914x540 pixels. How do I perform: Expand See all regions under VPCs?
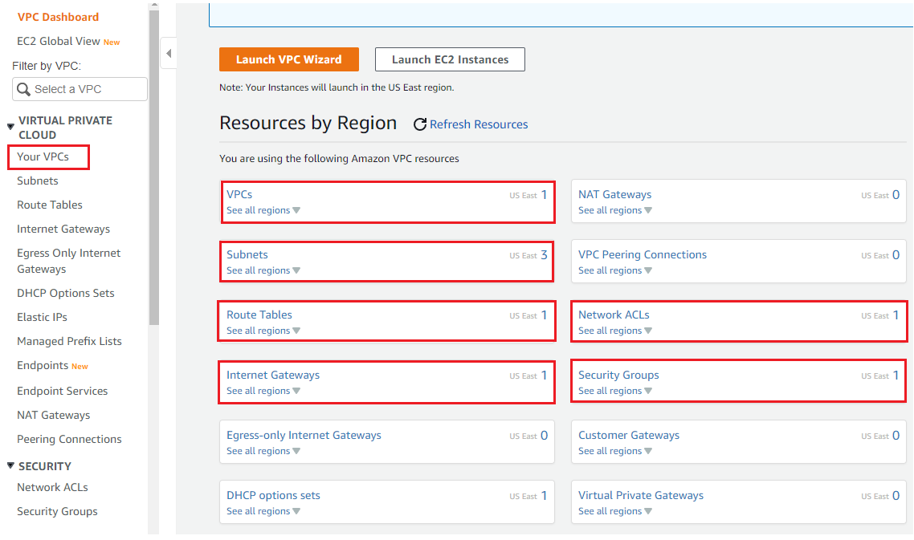263,210
